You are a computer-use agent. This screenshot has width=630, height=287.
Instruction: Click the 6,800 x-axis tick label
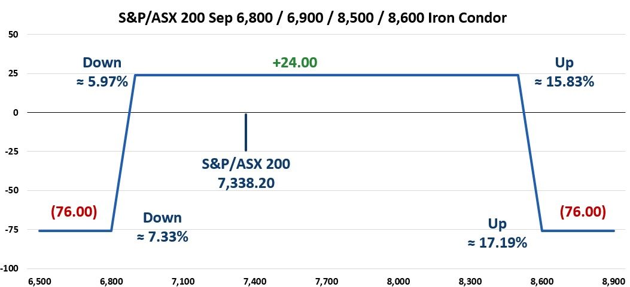[x=111, y=279]
